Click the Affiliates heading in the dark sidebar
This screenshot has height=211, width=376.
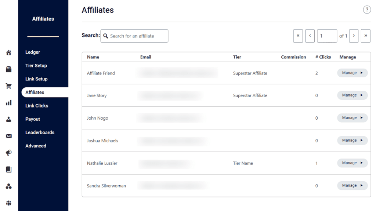pos(43,19)
